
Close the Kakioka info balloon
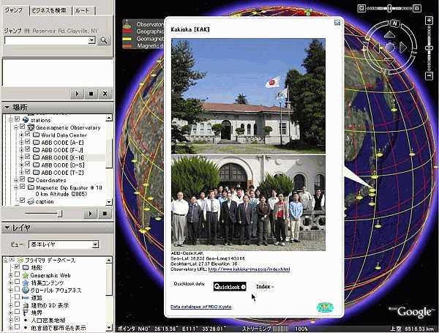tap(337, 23)
